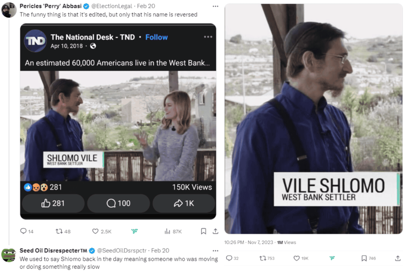
Task: Open The National Desk - TND page name
Action: tap(93, 37)
